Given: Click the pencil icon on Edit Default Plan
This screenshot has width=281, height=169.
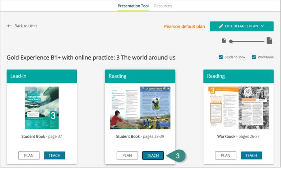Looking at the screenshot, I should 221,26.
